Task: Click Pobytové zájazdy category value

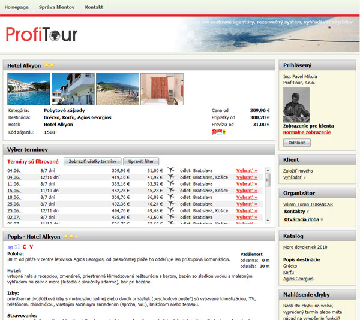Action: click(x=64, y=110)
